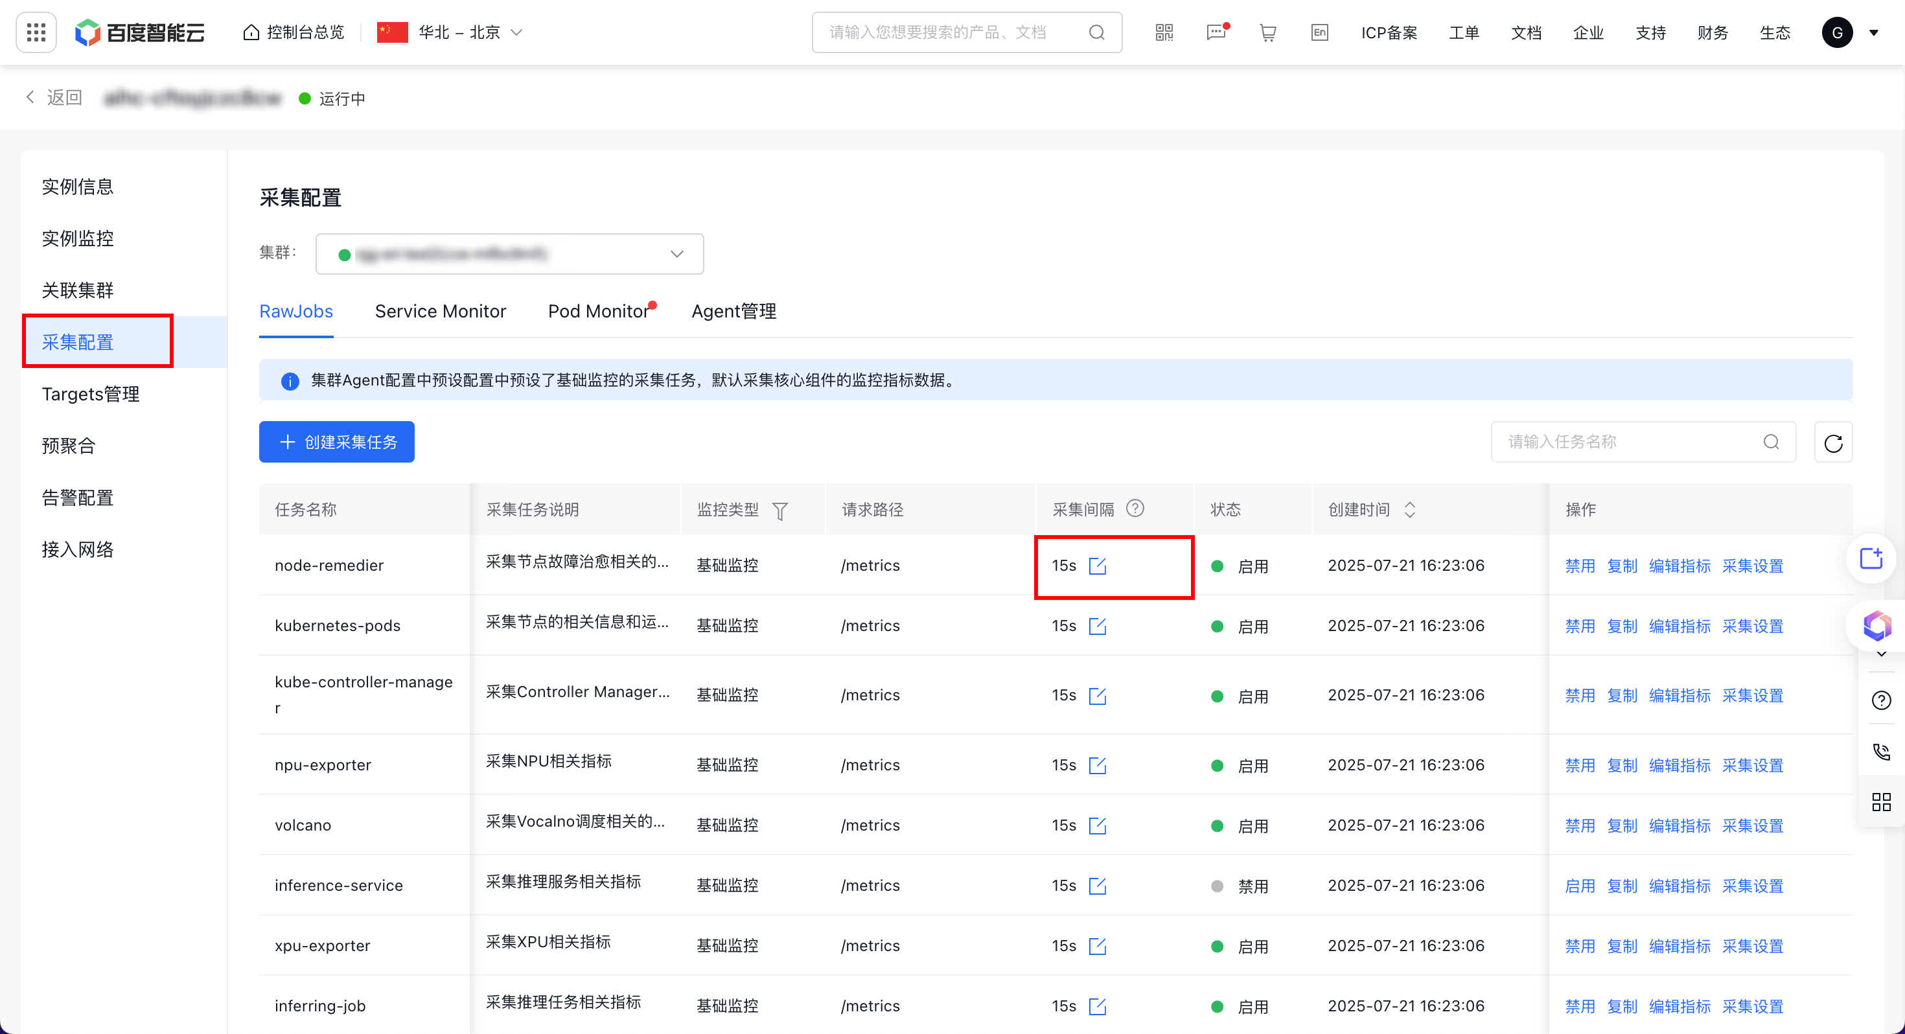Open 关联集群 in the sidebar
The width and height of the screenshot is (1905, 1034).
78,290
